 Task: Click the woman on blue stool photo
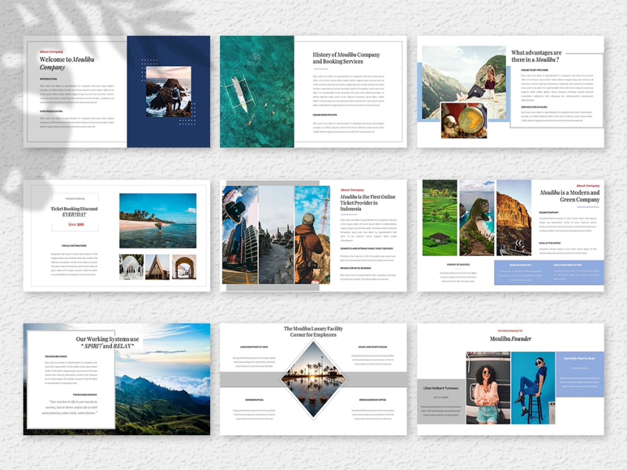pyautogui.click(x=533, y=387)
